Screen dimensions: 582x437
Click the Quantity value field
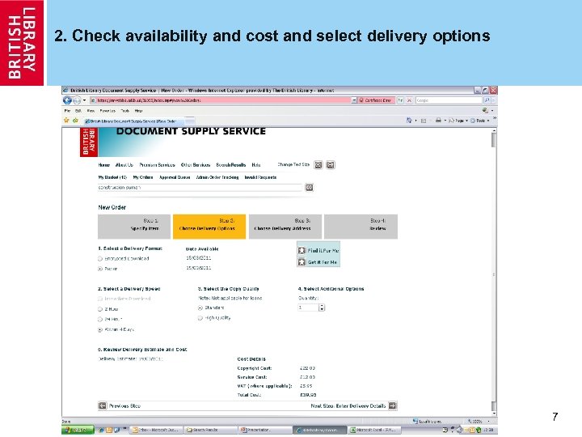coord(308,308)
